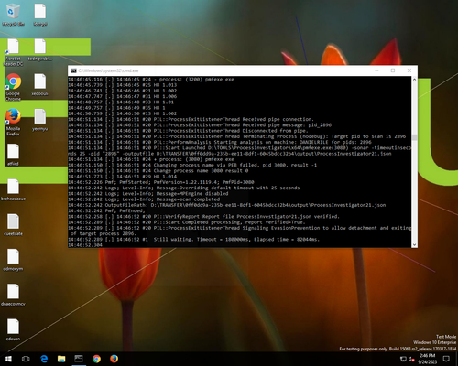Screen dimensions: 458x366
Task: Click the console vertical scrollbar thumb
Action: click(414, 137)
